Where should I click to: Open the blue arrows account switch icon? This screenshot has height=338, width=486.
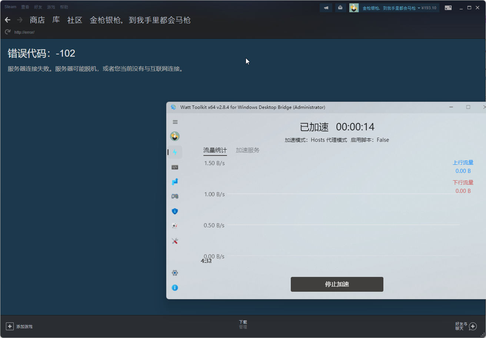pyautogui.click(x=175, y=182)
